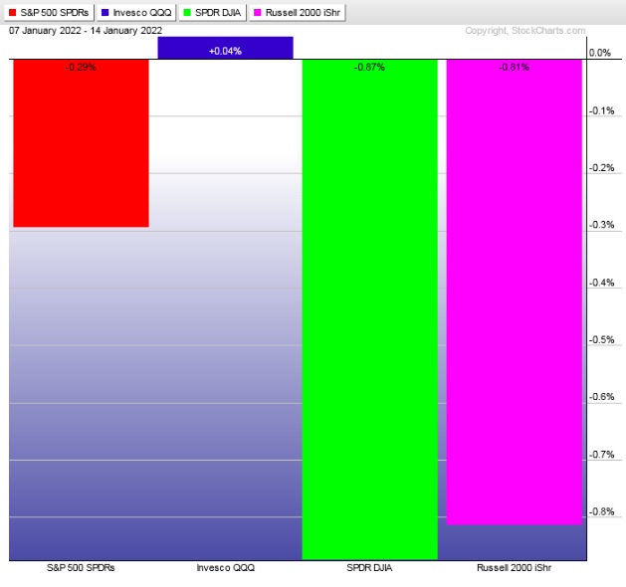Select the blue Invesco QQQ bar
The height and width of the screenshot is (587, 626).
pyautogui.click(x=226, y=48)
